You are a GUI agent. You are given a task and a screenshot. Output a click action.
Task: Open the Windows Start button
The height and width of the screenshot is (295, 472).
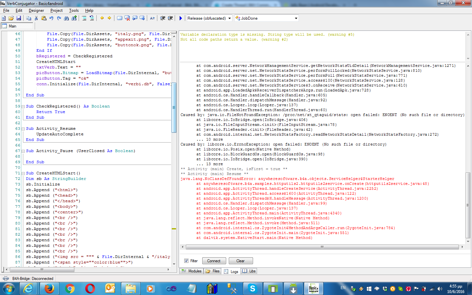click(x=9, y=289)
